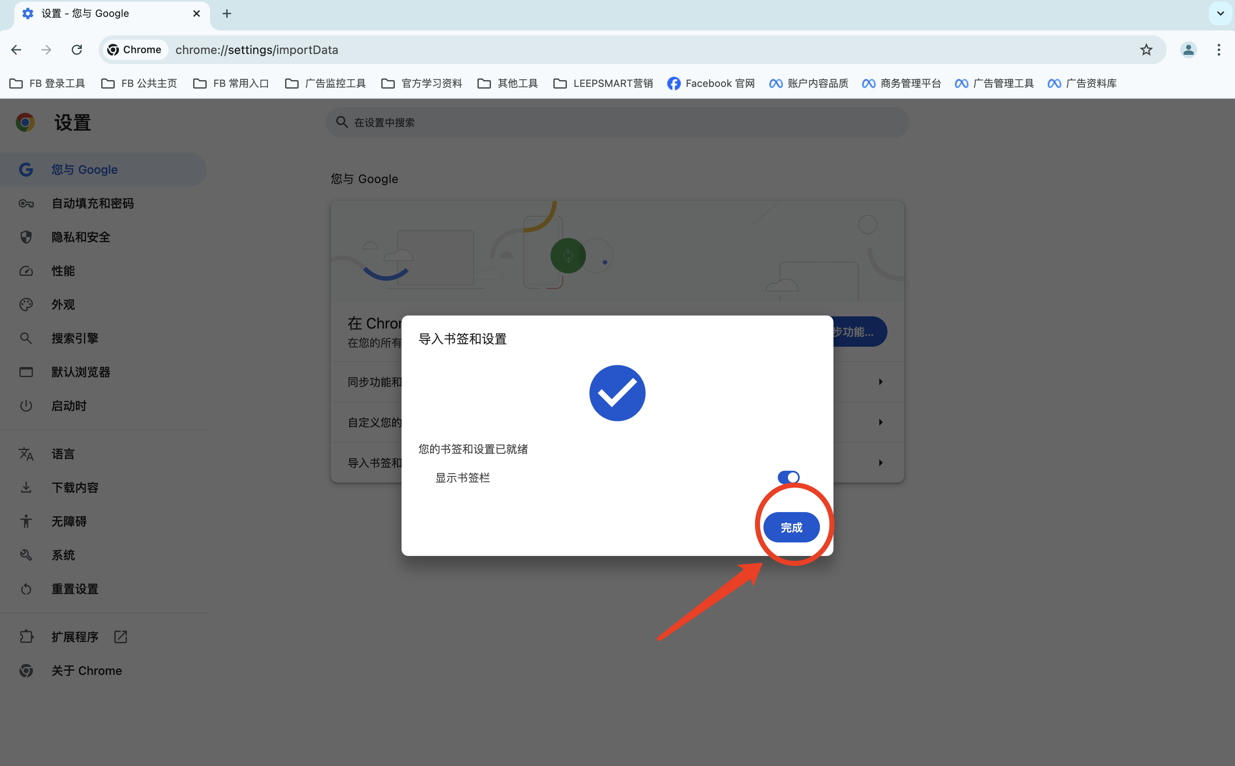The height and width of the screenshot is (766, 1235).
Task: Click the external link icon beside 扩展程序
Action: tap(121, 637)
